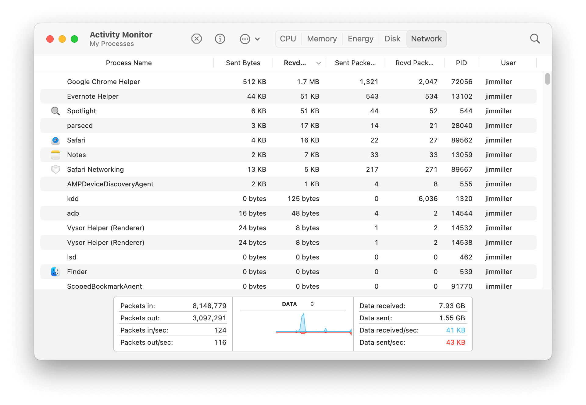Click the shield icon beside Safari Networking
This screenshot has height=405, width=586.
pyautogui.click(x=55, y=169)
